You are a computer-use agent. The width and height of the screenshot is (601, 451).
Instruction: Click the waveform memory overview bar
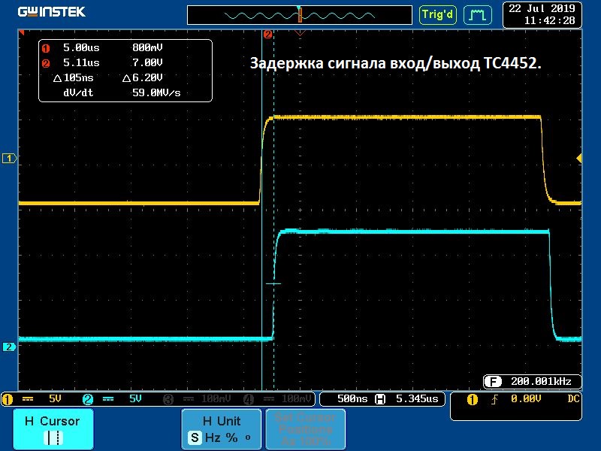[299, 15]
